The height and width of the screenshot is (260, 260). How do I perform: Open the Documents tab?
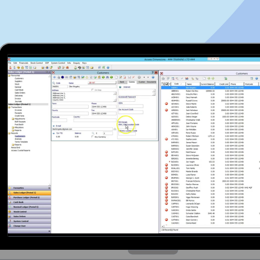click(x=151, y=82)
